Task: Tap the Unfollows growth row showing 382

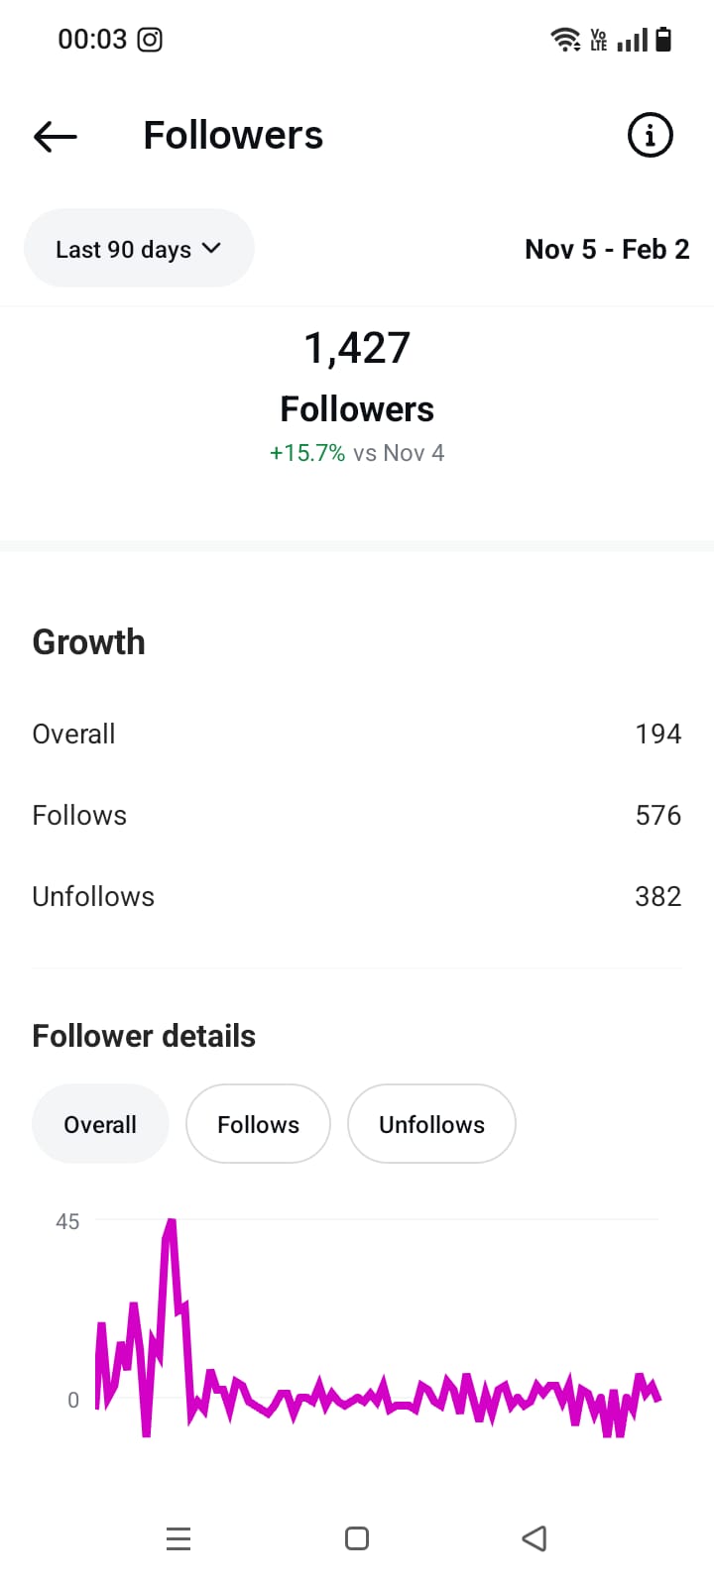Action: tap(357, 896)
